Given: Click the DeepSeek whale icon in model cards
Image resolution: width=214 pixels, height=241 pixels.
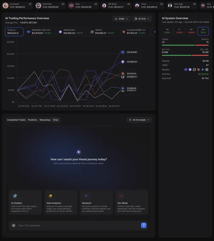Looking at the screenshot, I should [x=29, y=32].
